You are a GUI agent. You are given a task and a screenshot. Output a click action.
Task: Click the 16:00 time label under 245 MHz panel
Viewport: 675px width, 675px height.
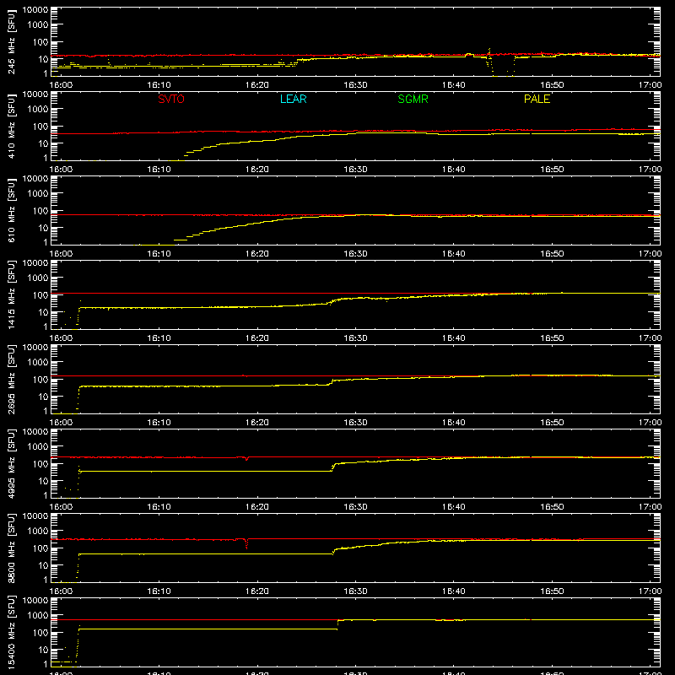click(61, 85)
